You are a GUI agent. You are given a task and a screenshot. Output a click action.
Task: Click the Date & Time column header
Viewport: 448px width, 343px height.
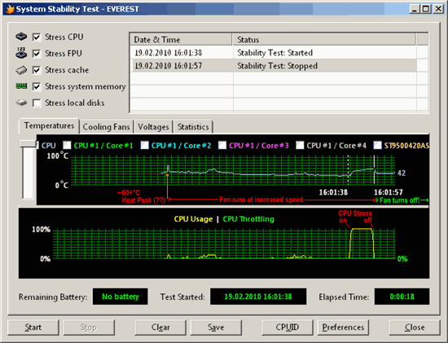tap(181, 39)
